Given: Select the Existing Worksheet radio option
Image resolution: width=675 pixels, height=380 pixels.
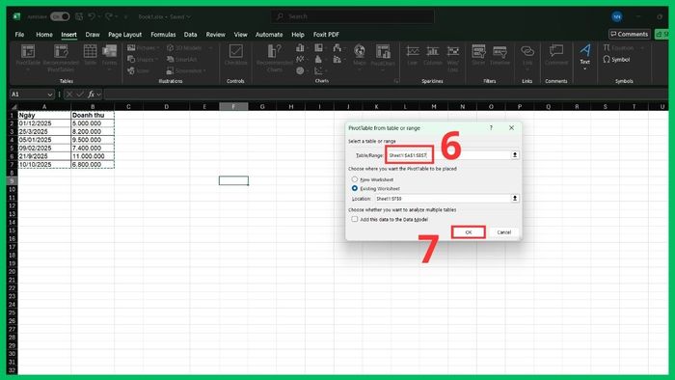Looking at the screenshot, I should pos(355,188).
